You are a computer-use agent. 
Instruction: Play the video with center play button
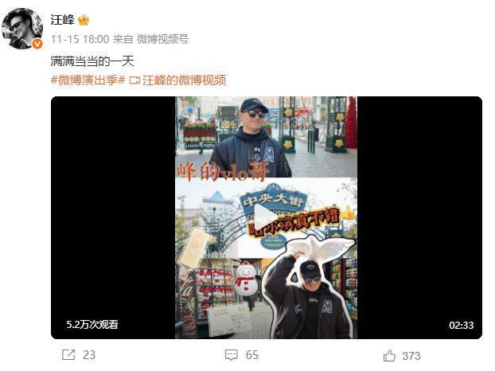click(266, 217)
